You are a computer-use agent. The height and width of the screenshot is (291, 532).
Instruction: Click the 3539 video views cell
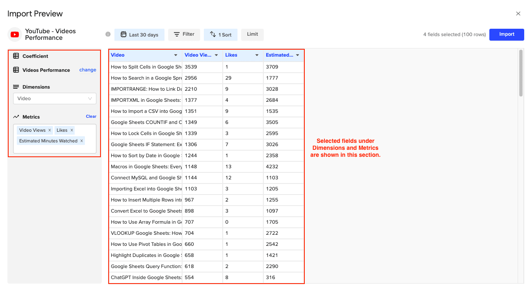pos(203,67)
